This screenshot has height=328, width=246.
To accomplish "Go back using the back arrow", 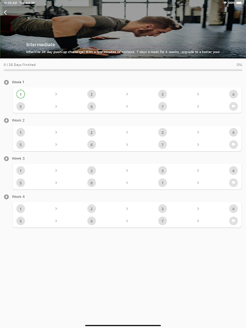I will pos(5,13).
